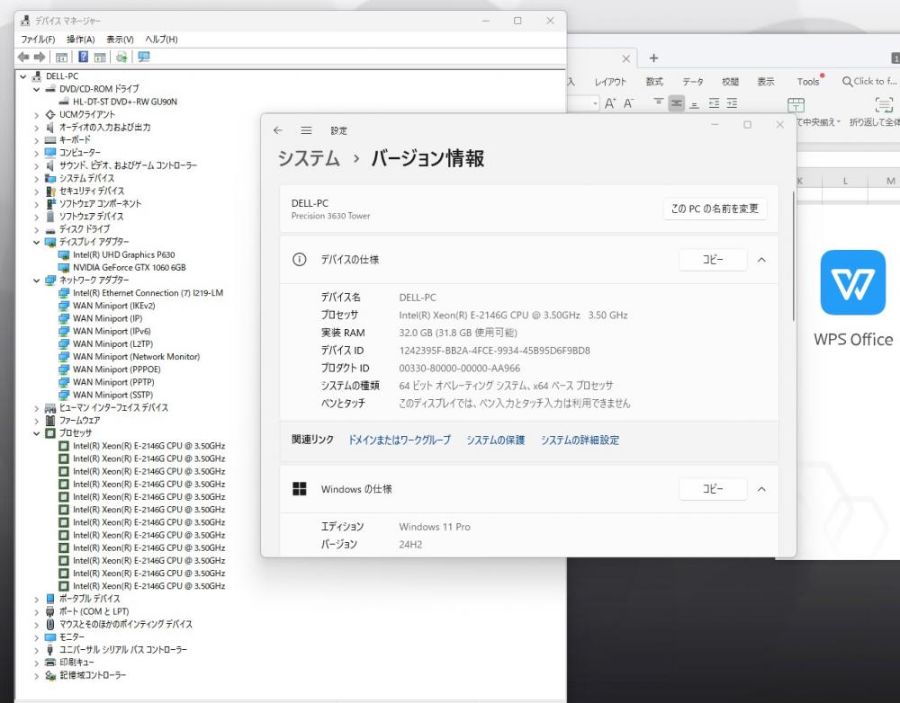Open the Domain or workgroup link
This screenshot has height=703, width=900.
click(400, 440)
